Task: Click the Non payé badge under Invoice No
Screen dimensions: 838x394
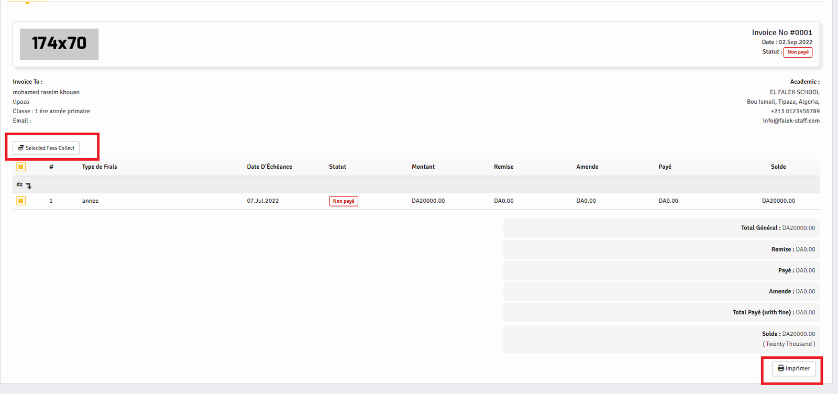Action: (x=798, y=52)
